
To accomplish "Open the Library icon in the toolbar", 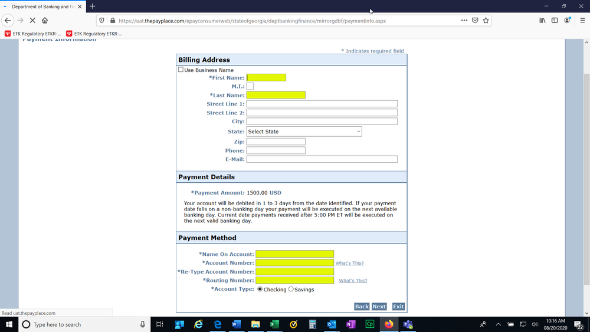I will click(x=542, y=20).
